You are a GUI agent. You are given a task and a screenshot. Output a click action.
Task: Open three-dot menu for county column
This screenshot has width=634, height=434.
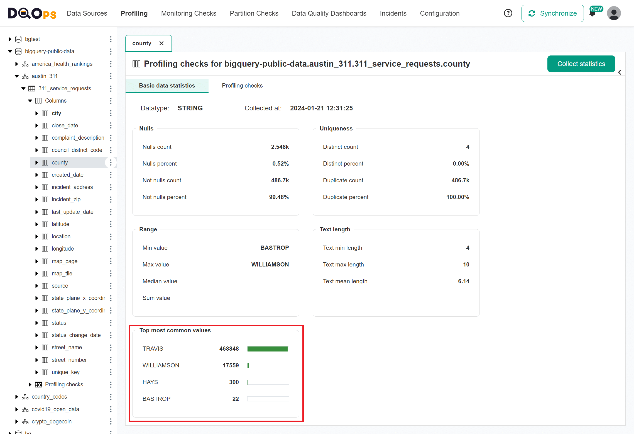pyautogui.click(x=111, y=163)
